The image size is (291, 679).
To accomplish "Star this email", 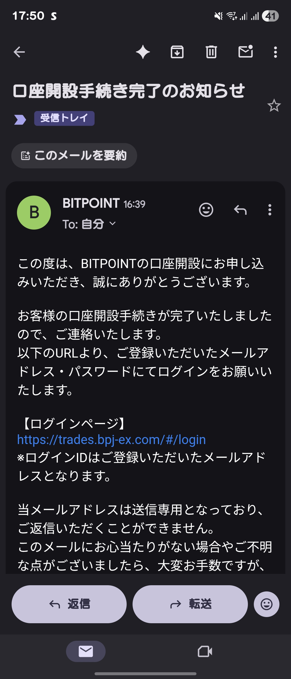I will pyautogui.click(x=274, y=105).
